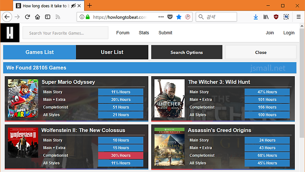The image size is (305, 172).
Task: Switch to the Games List tab
Action: point(39,52)
